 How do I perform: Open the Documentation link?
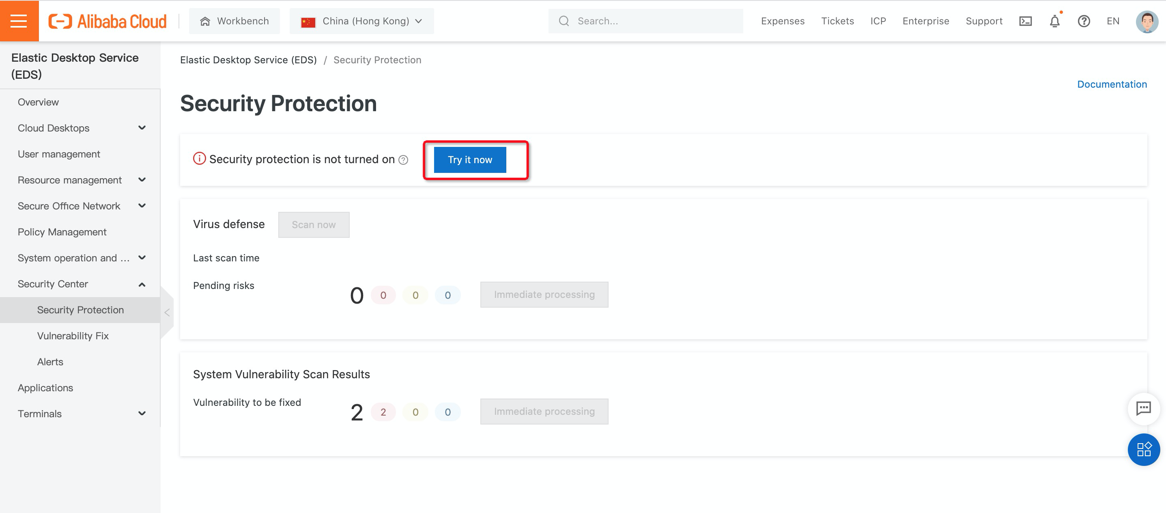pyautogui.click(x=1112, y=84)
